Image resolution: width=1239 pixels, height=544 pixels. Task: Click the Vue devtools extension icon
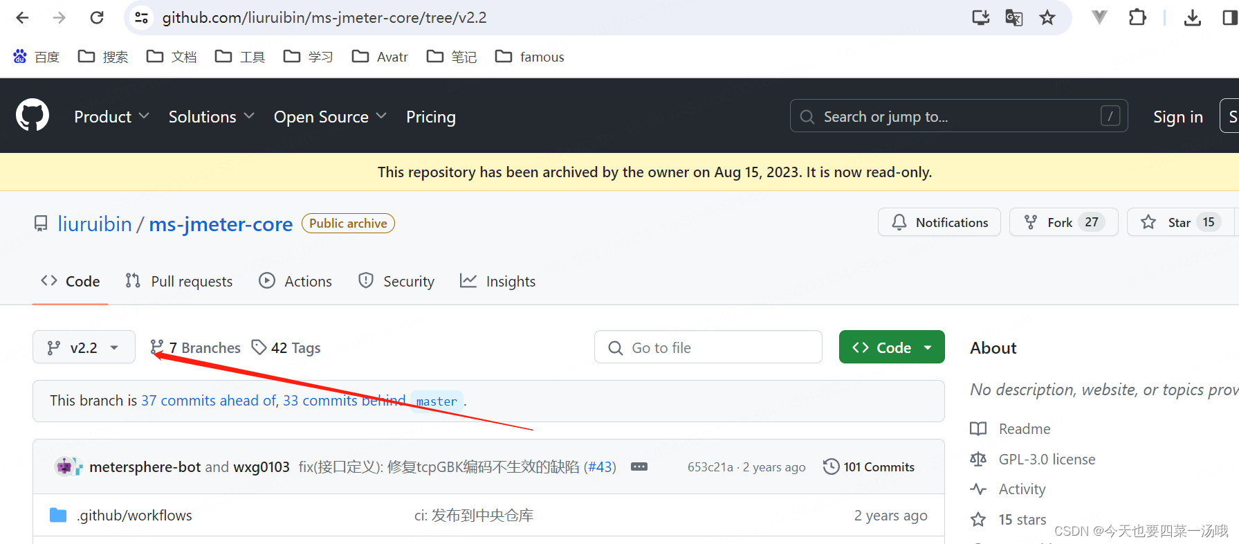(x=1099, y=18)
